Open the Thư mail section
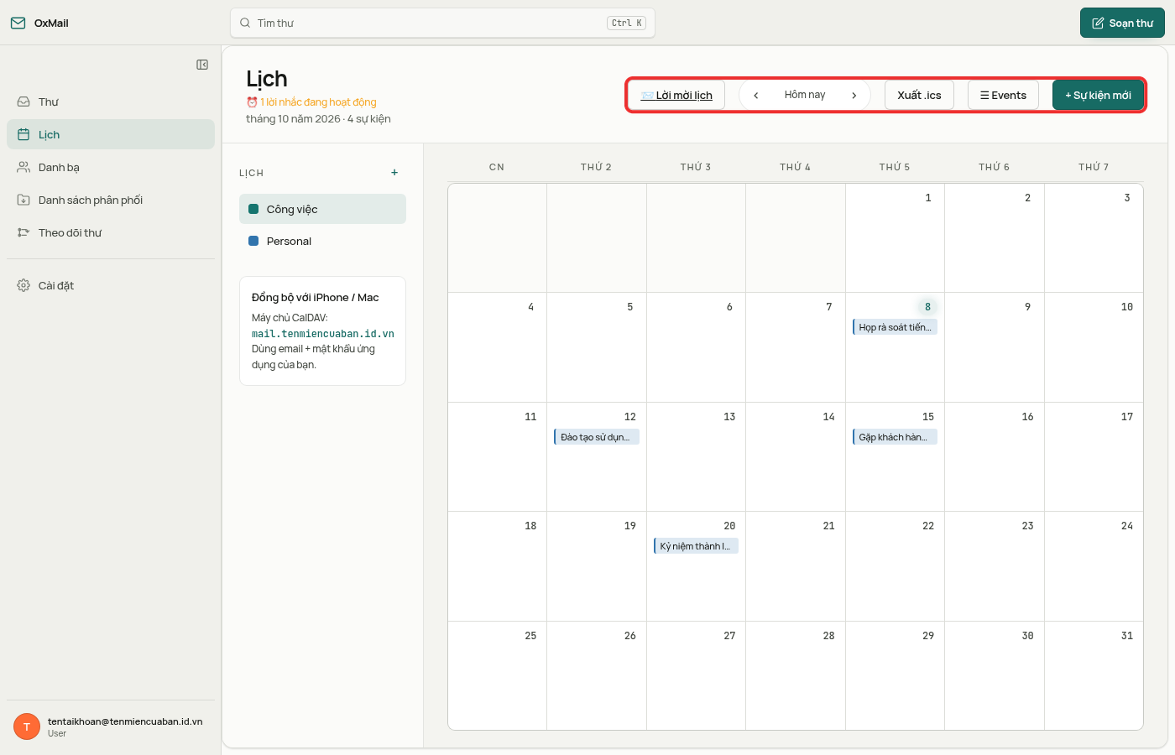This screenshot has height=755, width=1175. (x=111, y=102)
